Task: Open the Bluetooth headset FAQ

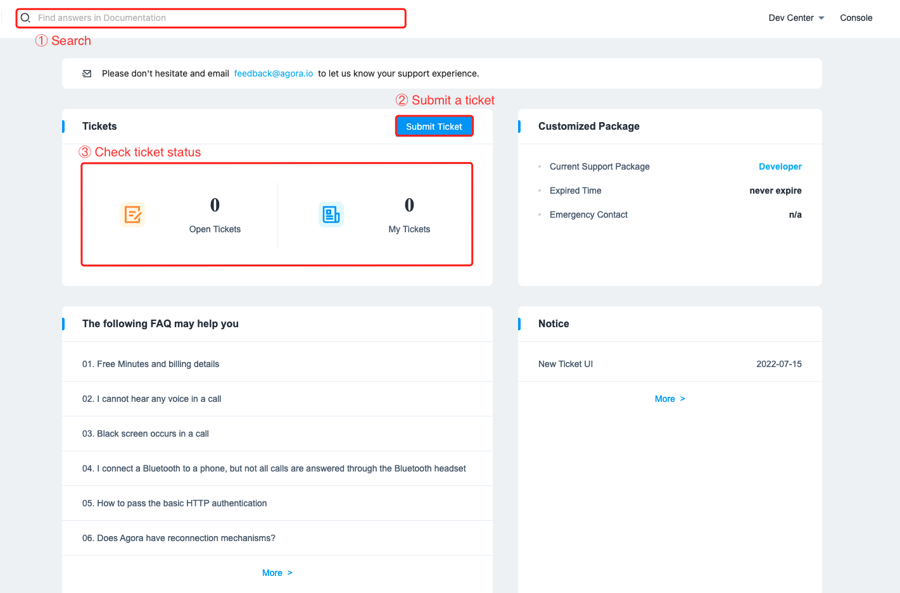Action: coord(274,468)
